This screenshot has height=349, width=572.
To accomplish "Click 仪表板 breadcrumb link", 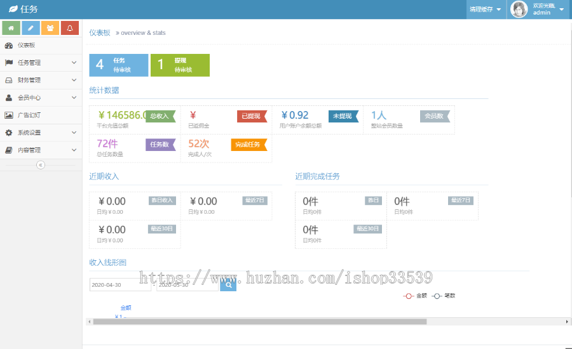I will click(100, 33).
